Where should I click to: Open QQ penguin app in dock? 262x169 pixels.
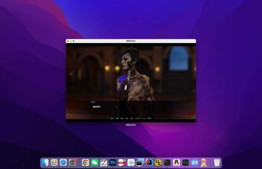176,162
